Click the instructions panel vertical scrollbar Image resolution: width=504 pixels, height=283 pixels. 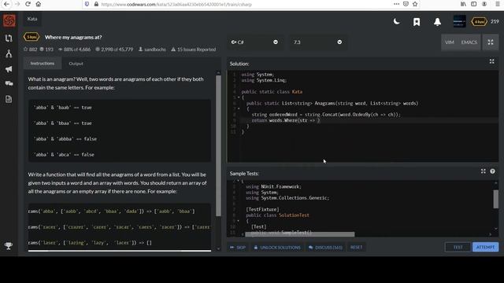[218, 145]
